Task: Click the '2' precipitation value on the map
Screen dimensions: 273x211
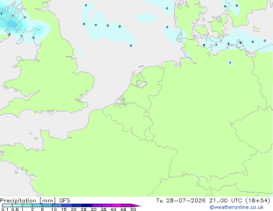Action: 2,14
